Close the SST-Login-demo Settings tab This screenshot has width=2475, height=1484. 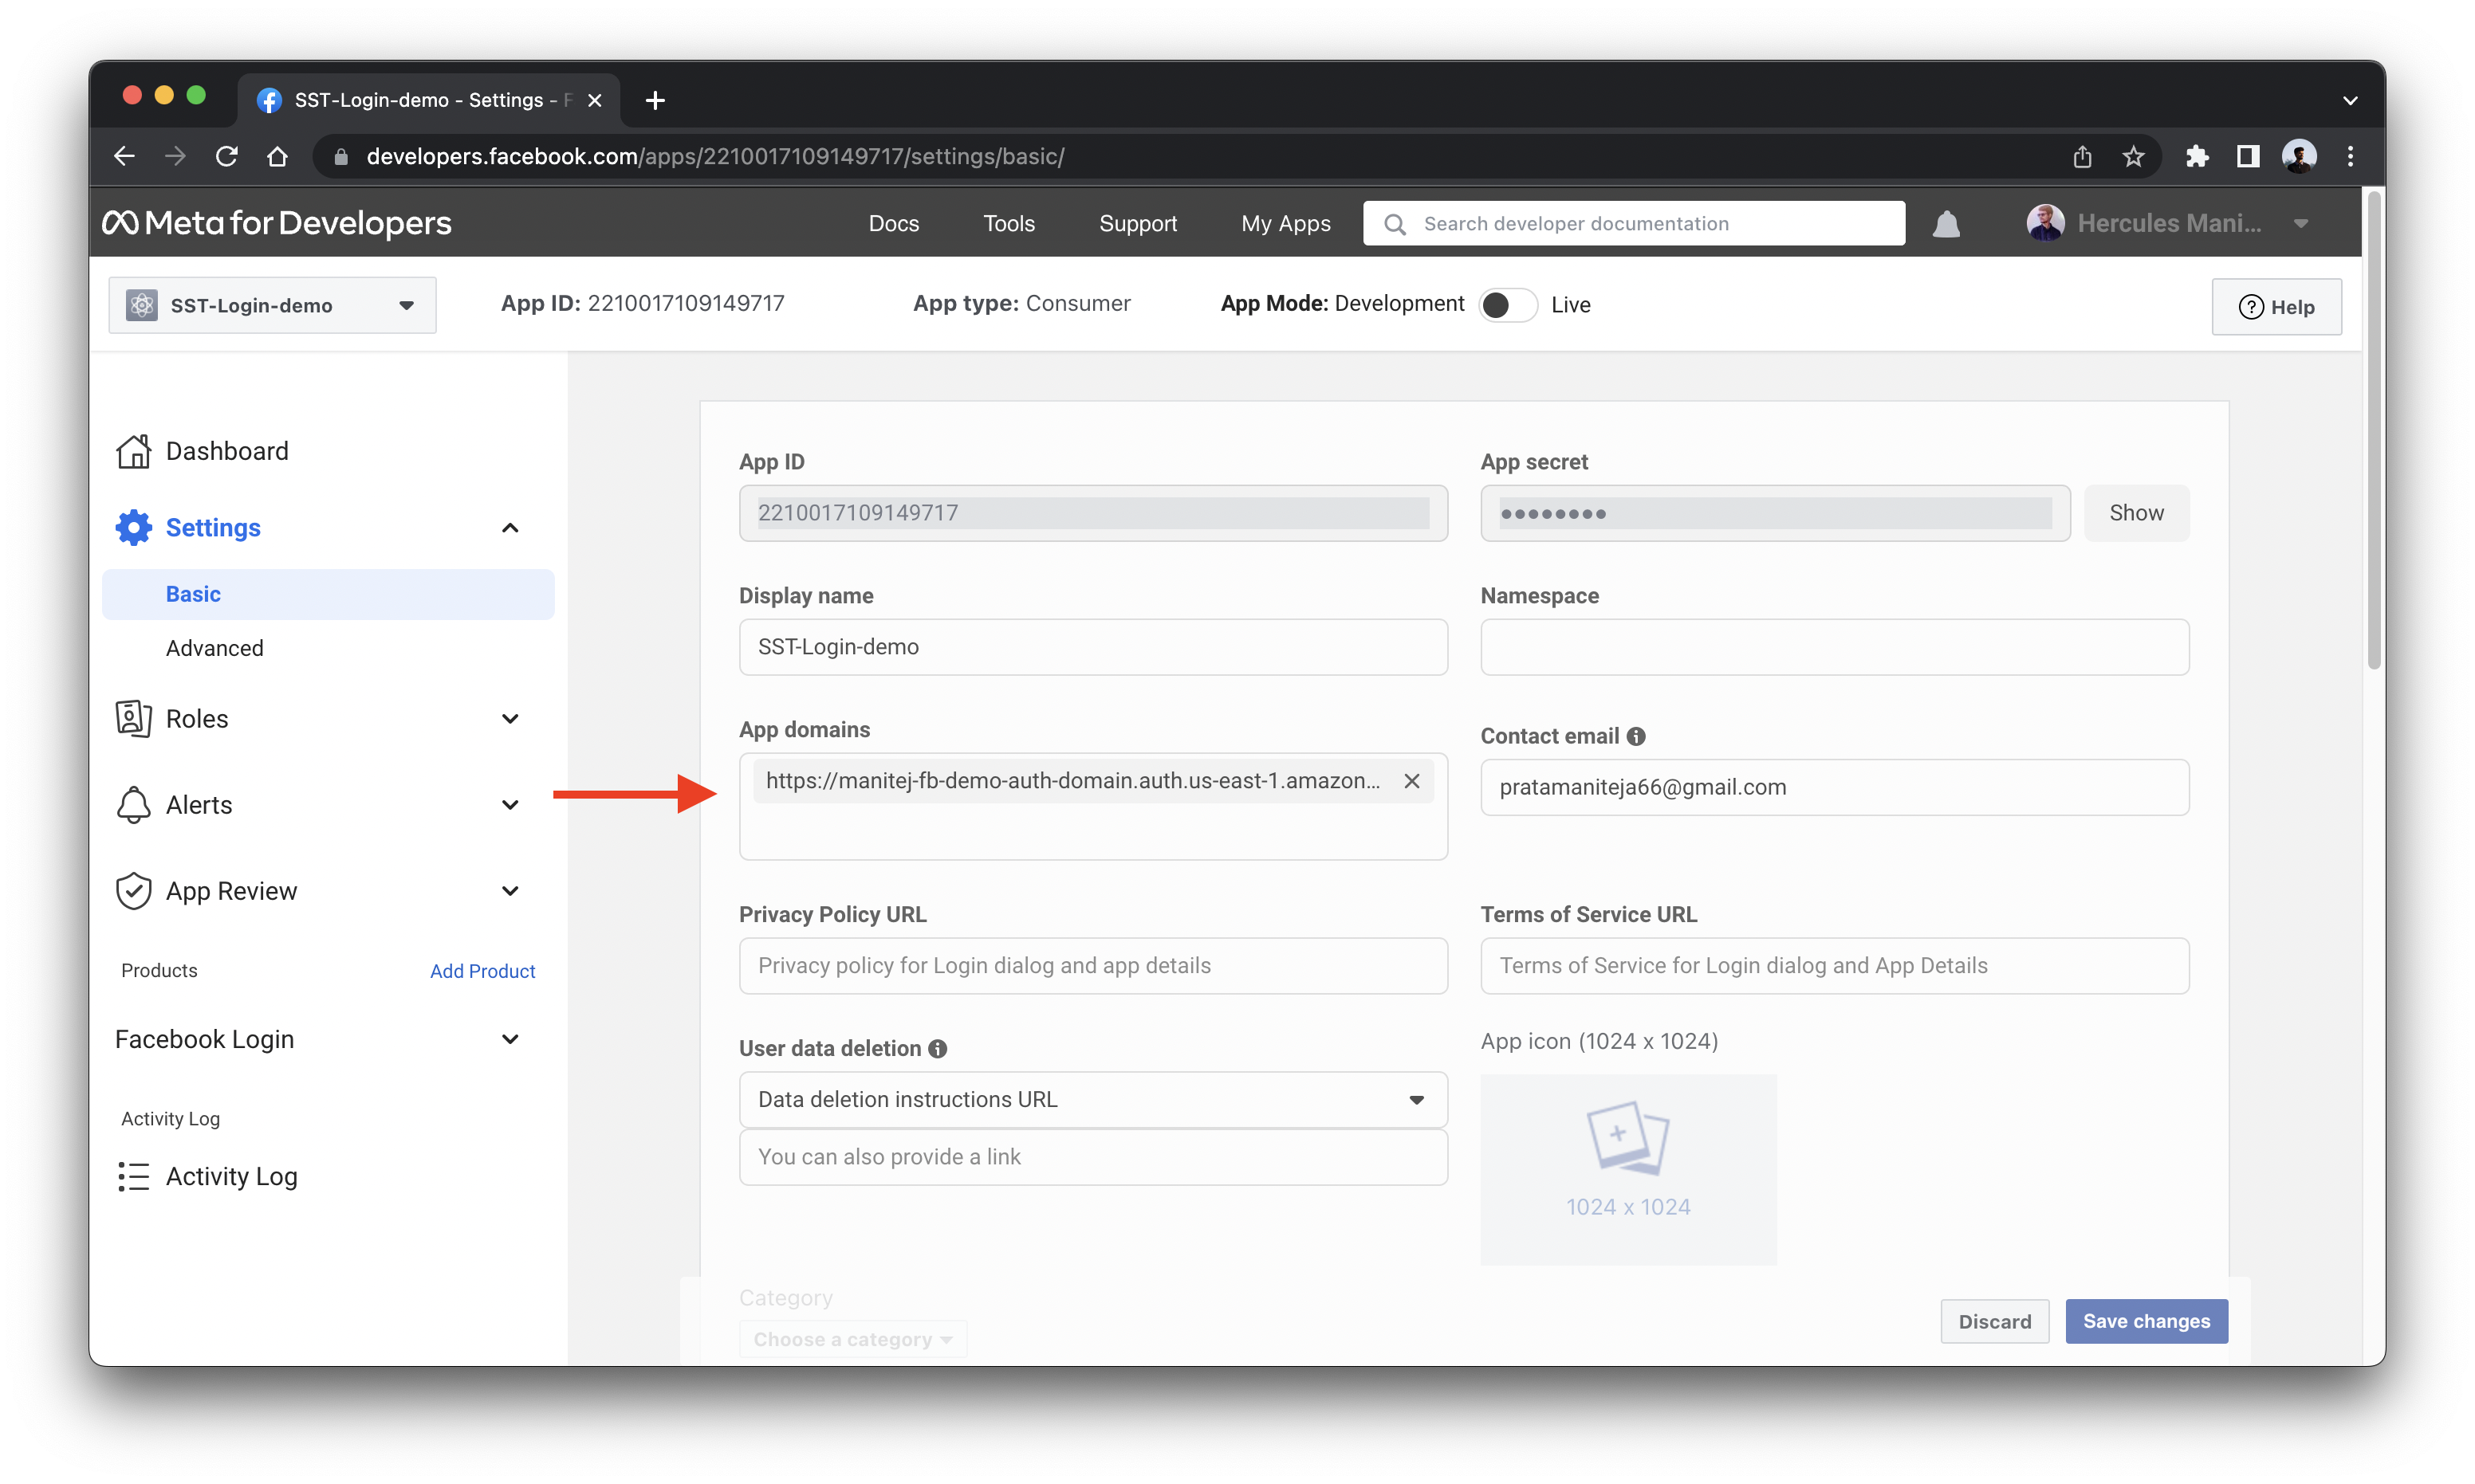[594, 100]
